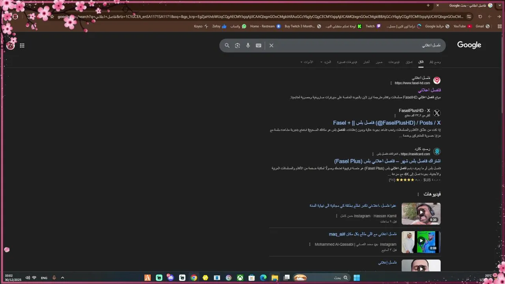Open the فيديوهات (Videos) tab
The height and width of the screenshot is (284, 505).
click(x=394, y=62)
